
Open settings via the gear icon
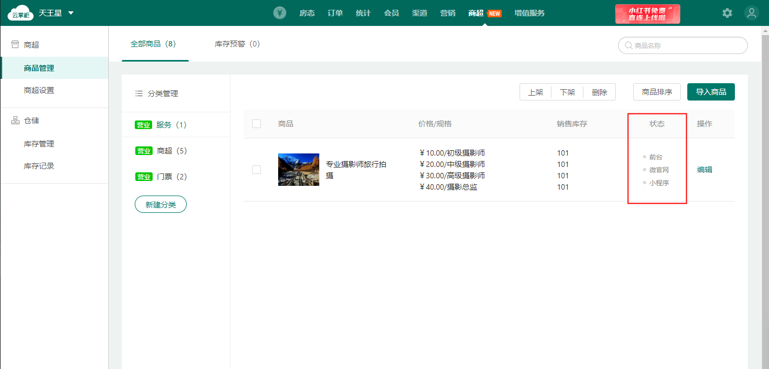coord(727,13)
